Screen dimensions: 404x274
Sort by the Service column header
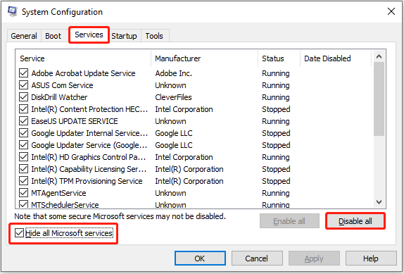[84, 58]
